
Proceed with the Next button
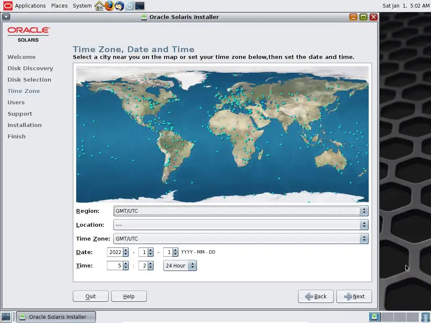click(354, 297)
